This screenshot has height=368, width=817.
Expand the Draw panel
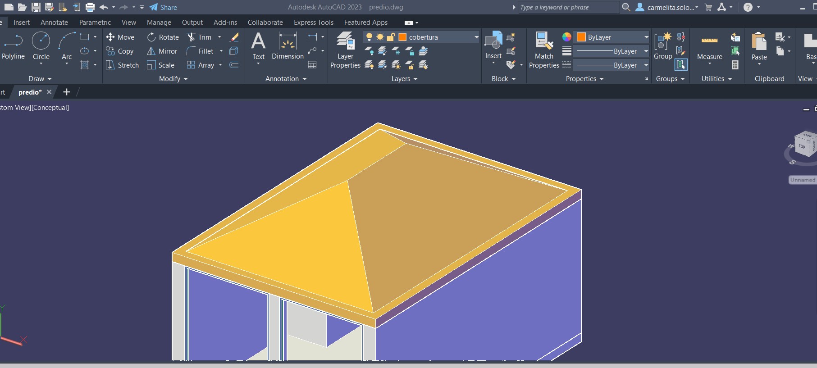point(40,78)
